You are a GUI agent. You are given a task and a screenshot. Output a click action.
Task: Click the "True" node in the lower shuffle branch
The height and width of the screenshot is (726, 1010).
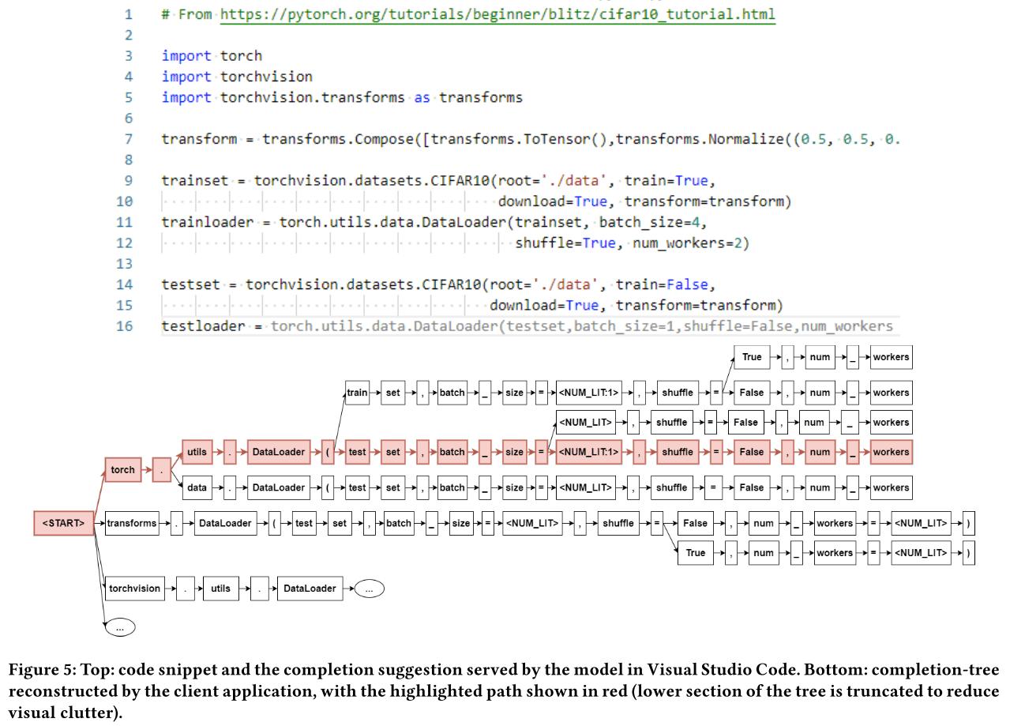click(695, 553)
